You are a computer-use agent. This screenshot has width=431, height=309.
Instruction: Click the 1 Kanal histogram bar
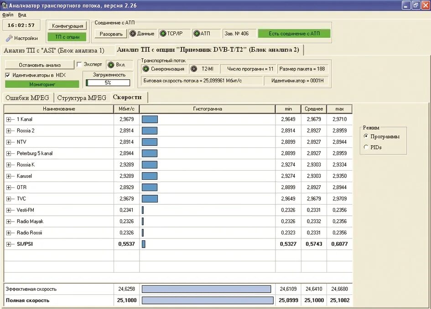(x=150, y=119)
